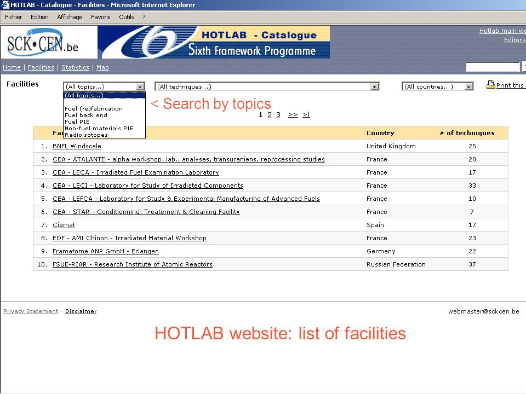Viewport: 526px width, 394px height.
Task: Open the Ciemat facility link
Action: tap(64, 225)
